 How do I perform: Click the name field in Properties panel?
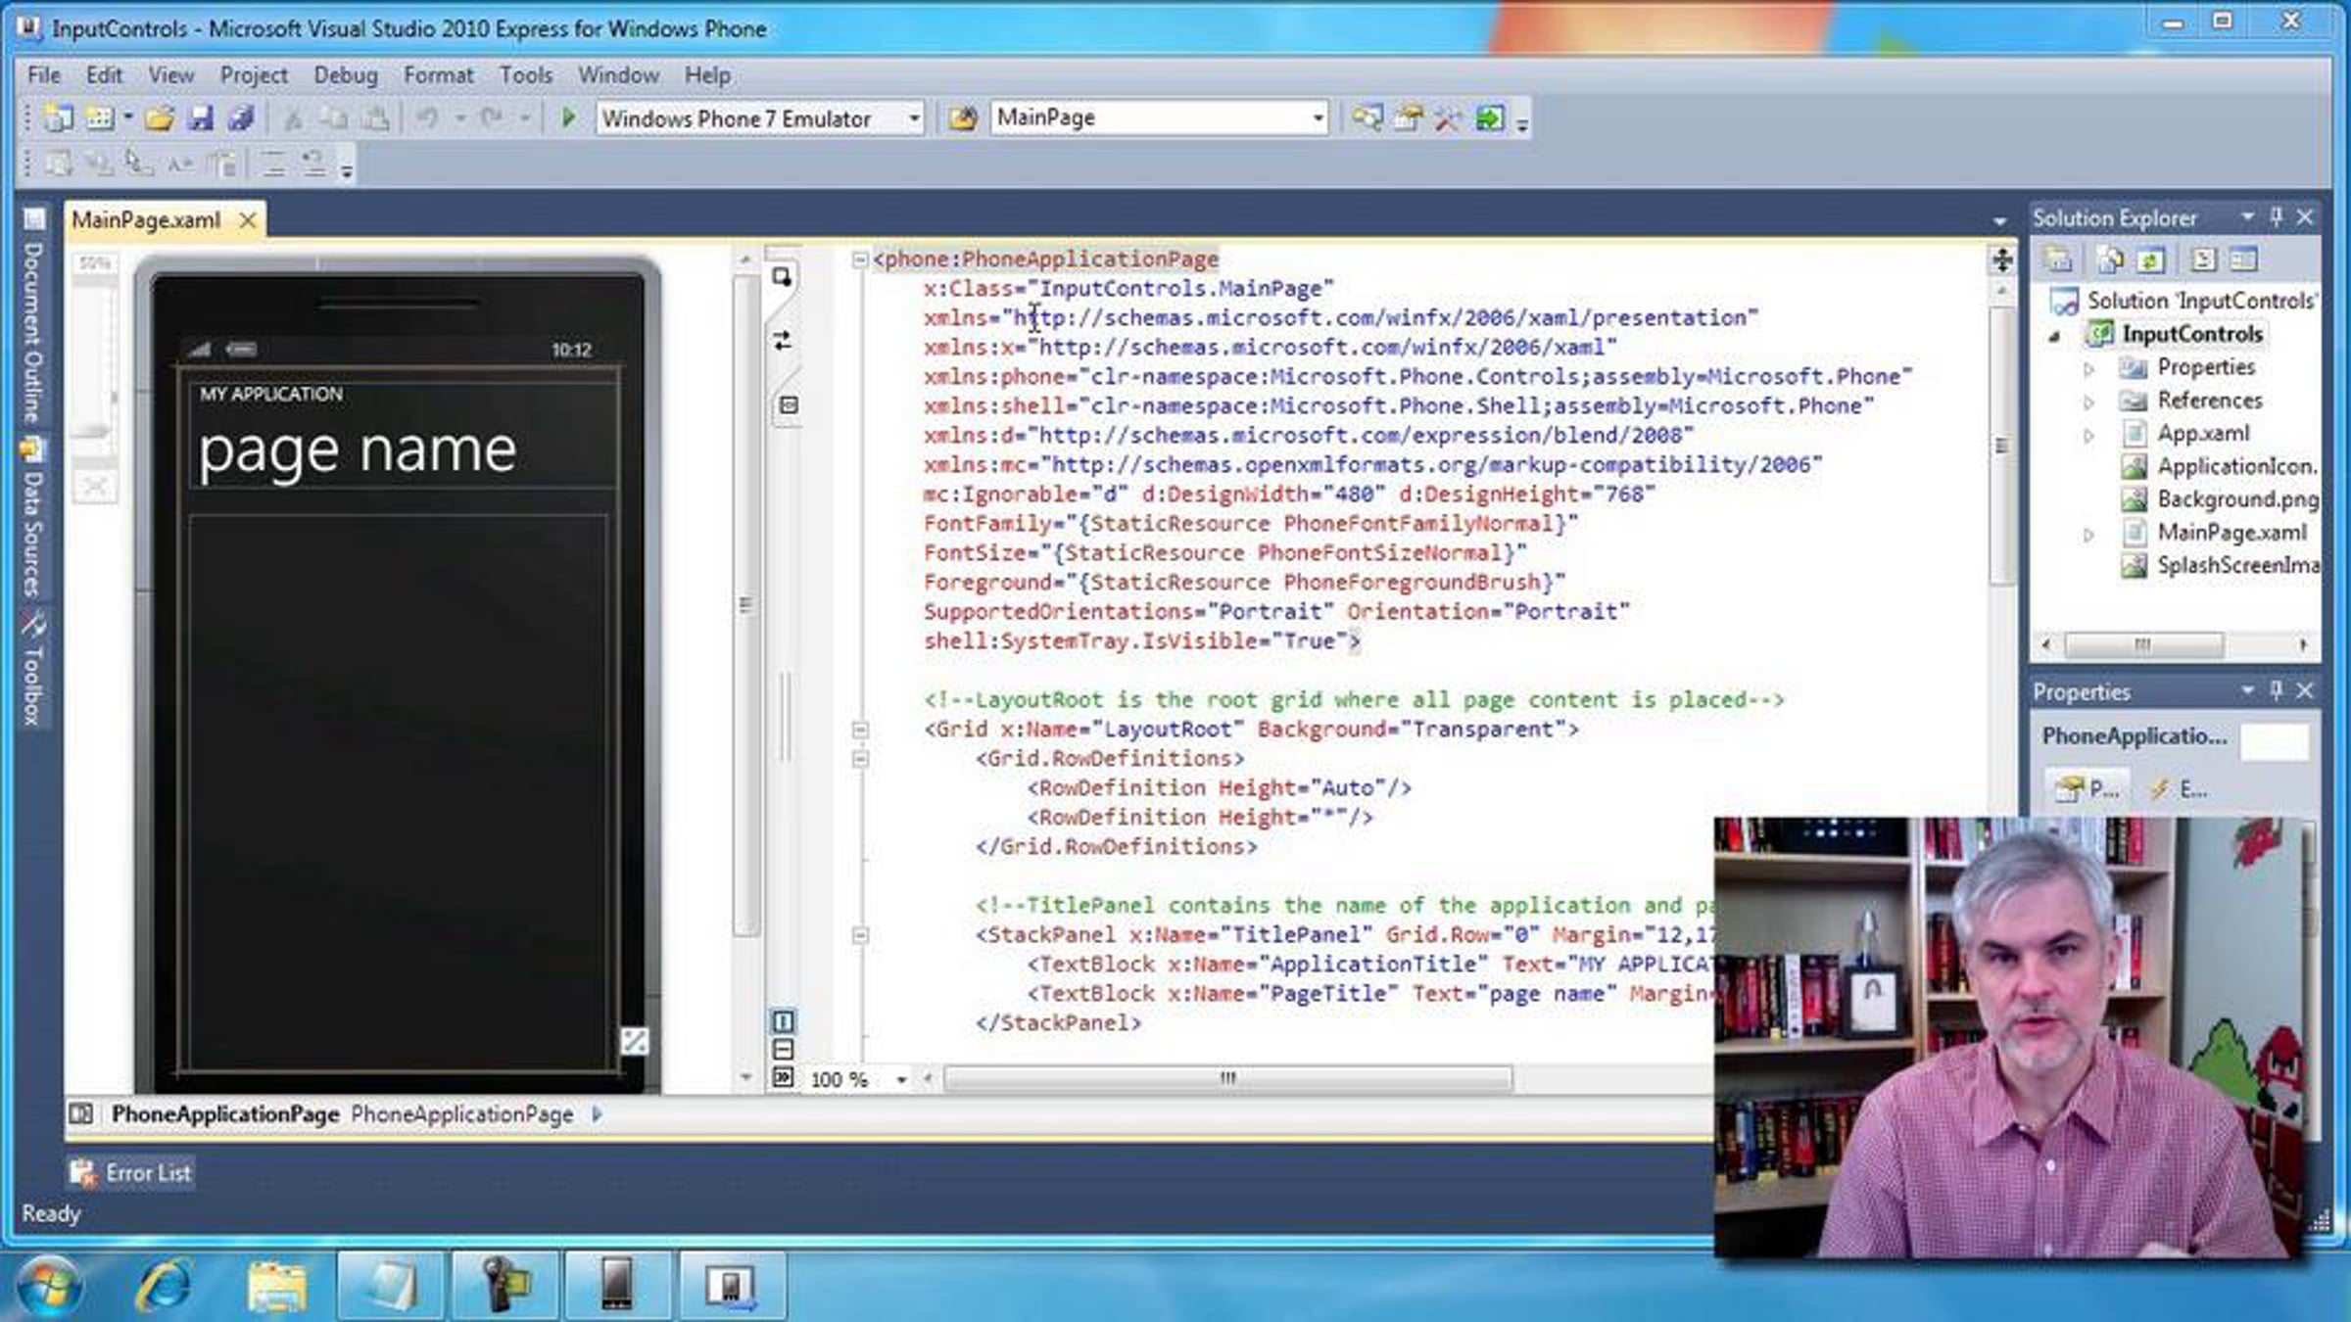click(x=2275, y=741)
